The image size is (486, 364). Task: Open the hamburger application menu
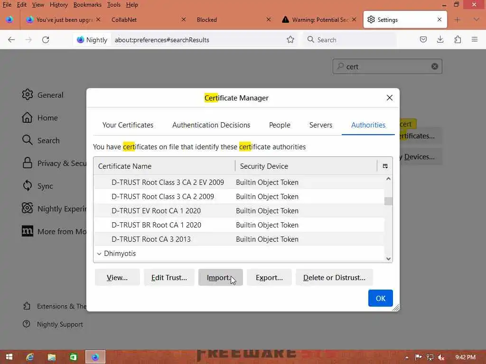click(475, 40)
